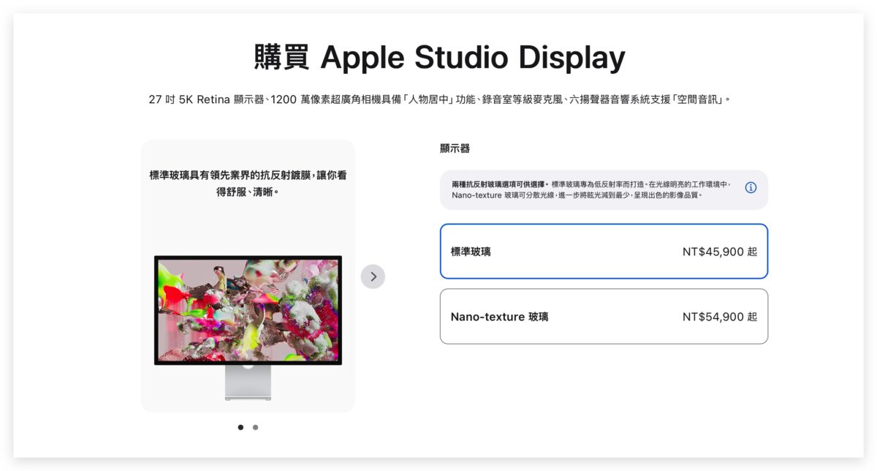877x471 pixels.
Task: Click the 顯示器 section label
Action: pos(455,148)
